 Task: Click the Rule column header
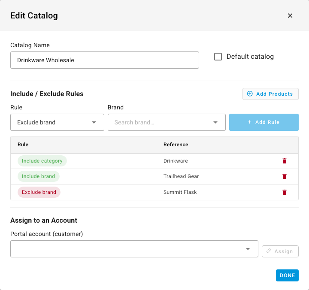[x=23, y=145]
